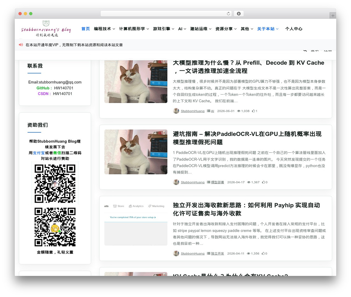Image resolution: width=351 pixels, height=297 pixels.
Task: Open 独立开发出海收款新思路 Payhip article
Action: tap(246, 209)
